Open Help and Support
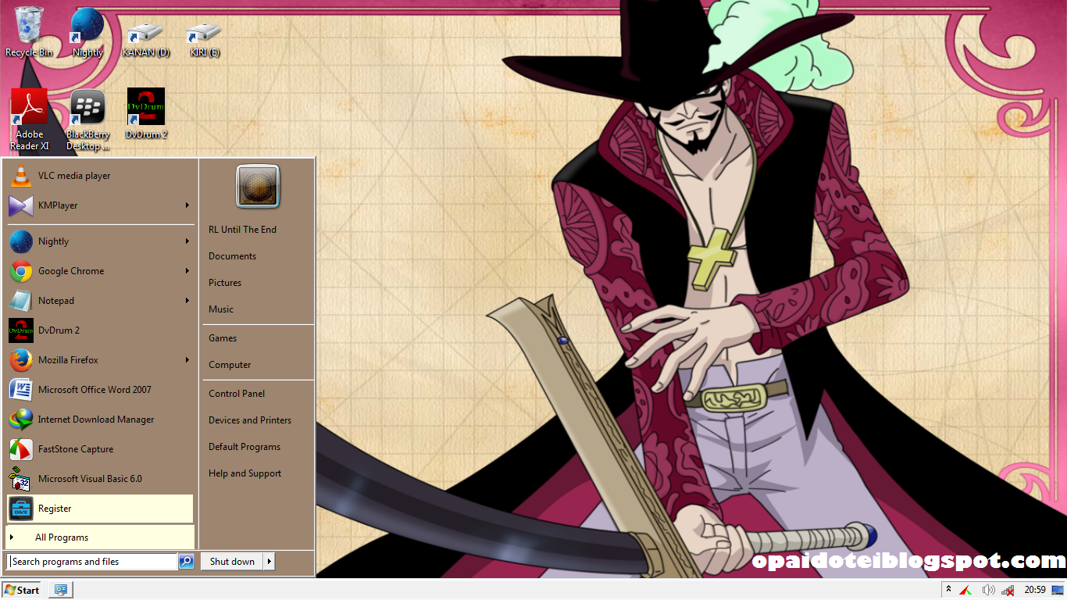Viewport: 1067px width, 600px height. 258,473
